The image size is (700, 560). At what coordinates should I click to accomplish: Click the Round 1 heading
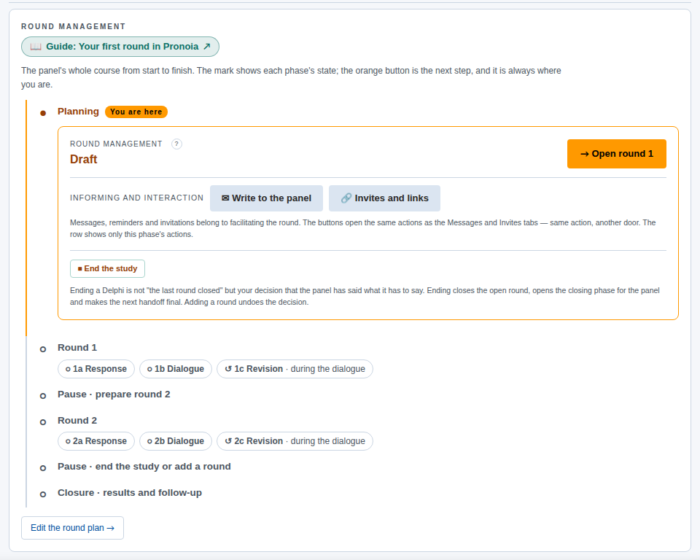[77, 347]
